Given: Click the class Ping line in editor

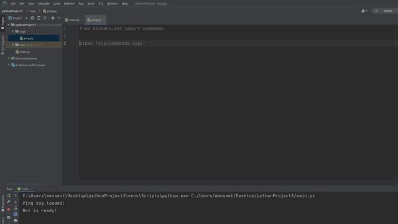Looking at the screenshot, I should pos(112,43).
